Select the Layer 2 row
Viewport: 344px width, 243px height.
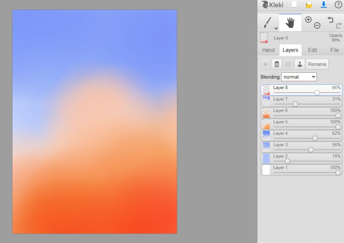(301, 158)
